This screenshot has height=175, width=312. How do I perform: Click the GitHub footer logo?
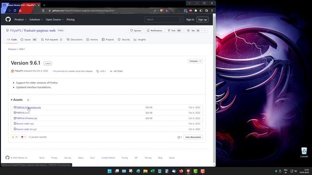point(7,157)
